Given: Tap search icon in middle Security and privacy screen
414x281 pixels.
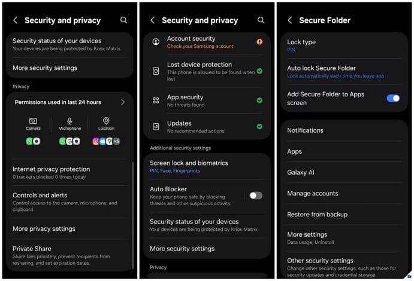Looking at the screenshot, I should tap(261, 20).
